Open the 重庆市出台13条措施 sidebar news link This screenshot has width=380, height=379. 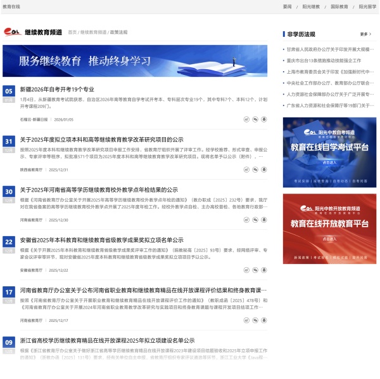tap(327, 60)
